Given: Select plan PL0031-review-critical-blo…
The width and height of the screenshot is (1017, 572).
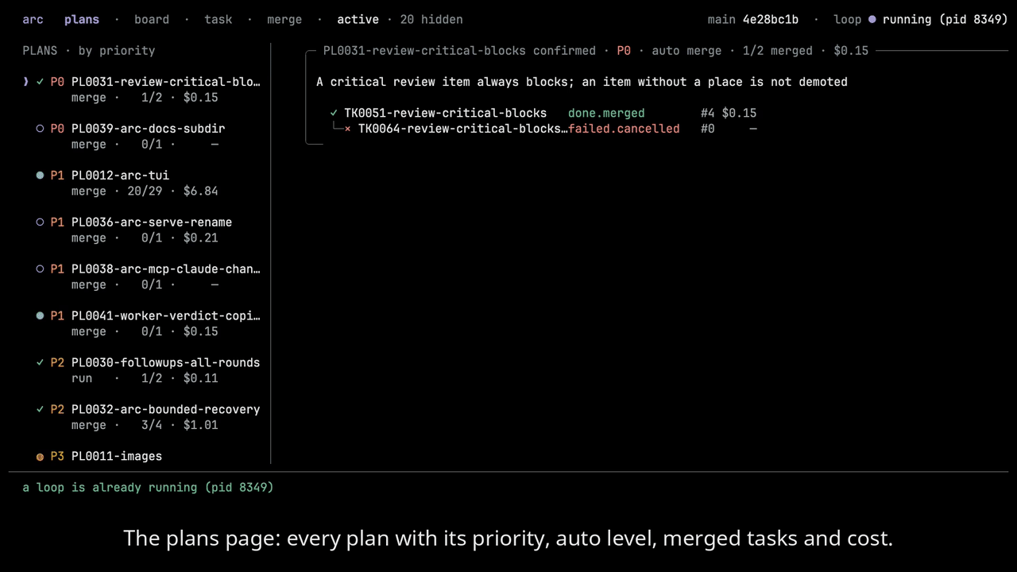Looking at the screenshot, I should coord(166,82).
